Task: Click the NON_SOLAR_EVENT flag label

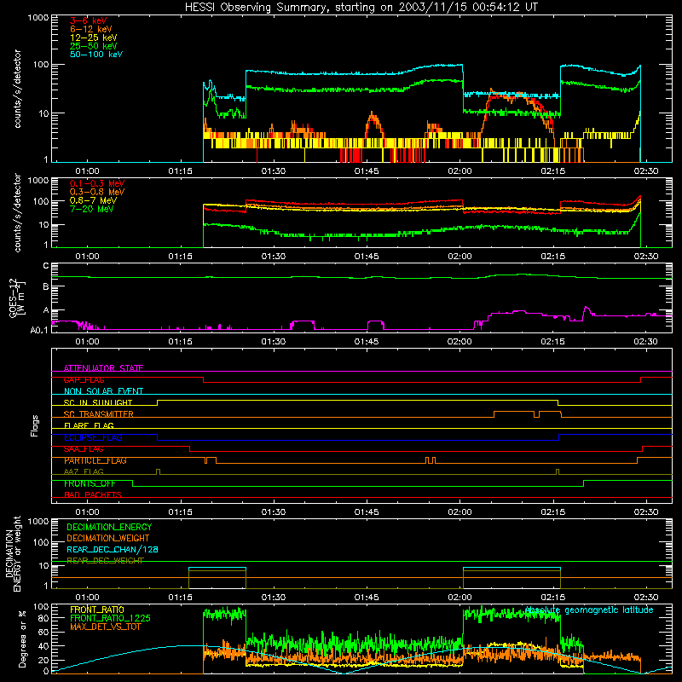Action: click(x=103, y=391)
